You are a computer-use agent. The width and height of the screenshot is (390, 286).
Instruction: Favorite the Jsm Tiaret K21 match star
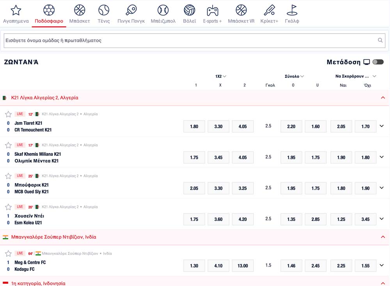(8, 114)
